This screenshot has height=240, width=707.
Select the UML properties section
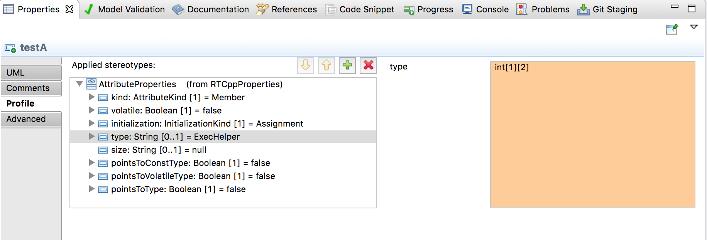pyautogui.click(x=31, y=73)
